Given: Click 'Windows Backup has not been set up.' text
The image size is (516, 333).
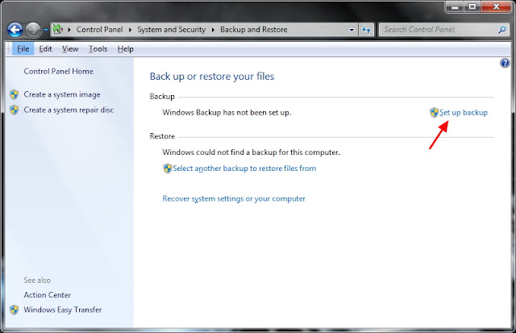Looking at the screenshot, I should pos(227,113).
